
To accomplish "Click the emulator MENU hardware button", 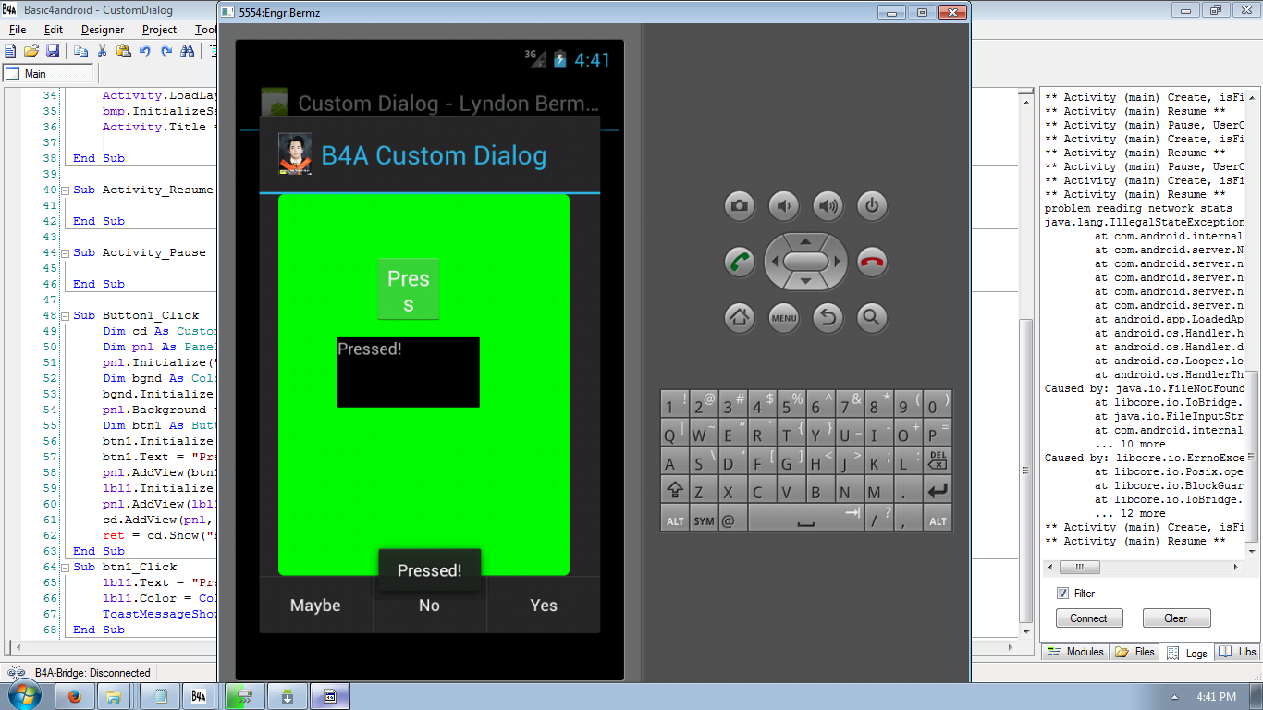I will click(x=784, y=318).
